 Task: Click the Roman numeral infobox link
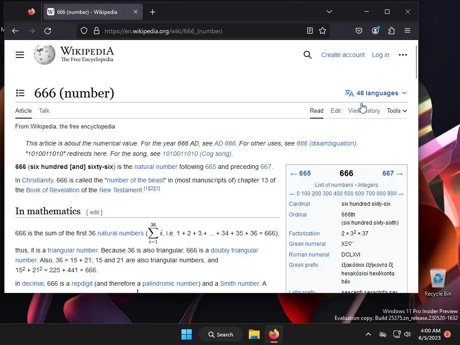click(x=309, y=255)
